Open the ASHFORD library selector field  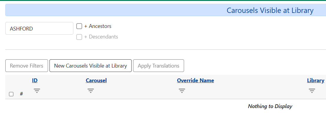pyautogui.click(x=39, y=28)
